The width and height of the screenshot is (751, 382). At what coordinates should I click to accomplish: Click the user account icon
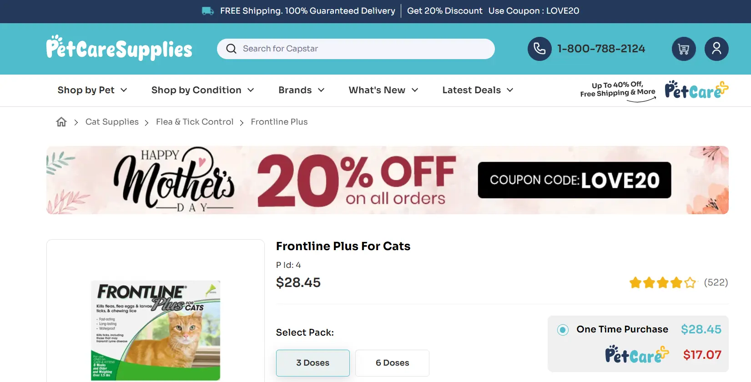(716, 49)
